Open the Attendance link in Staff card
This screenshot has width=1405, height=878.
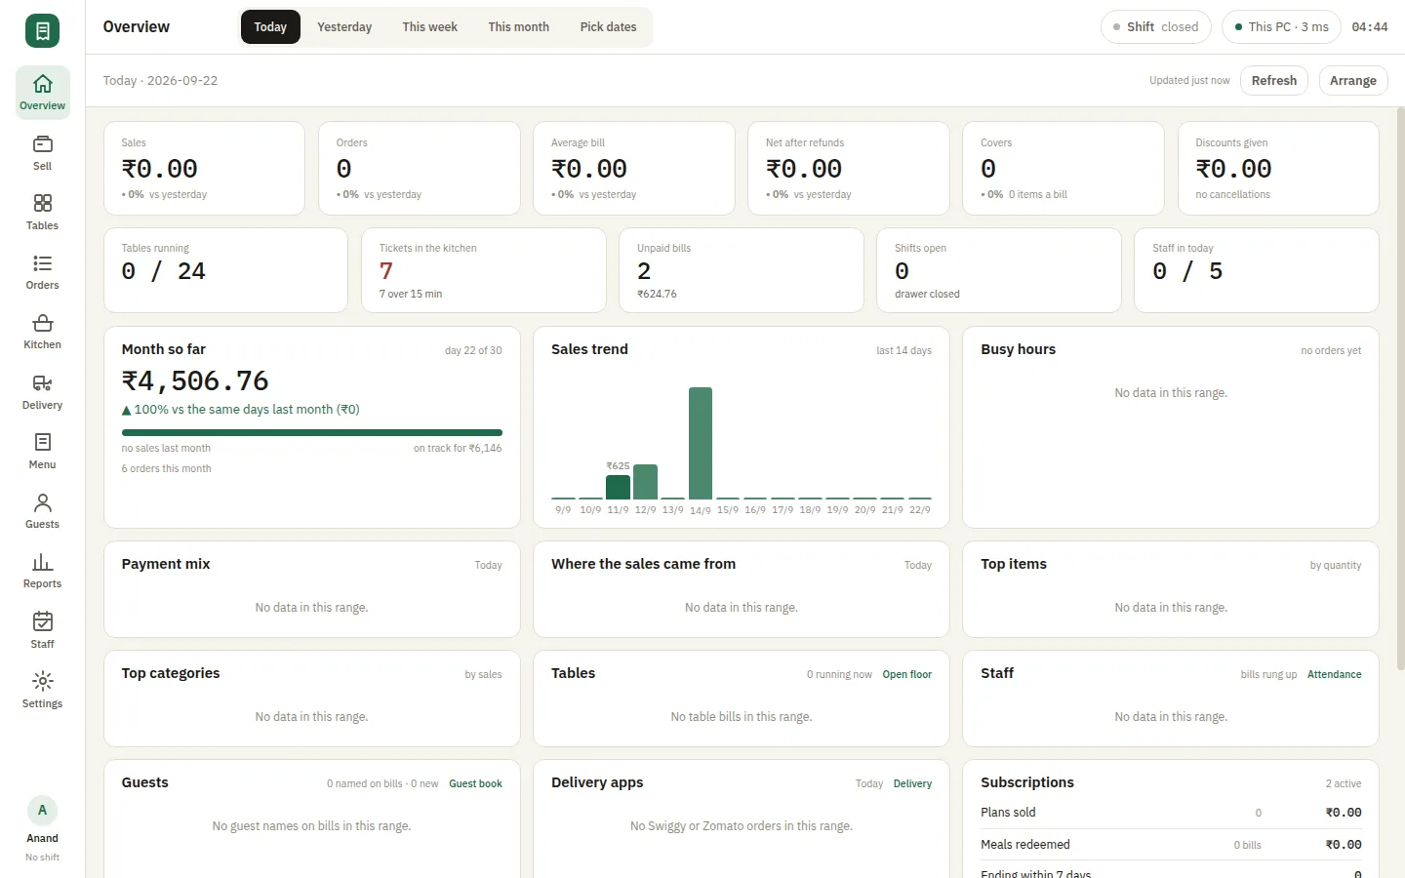(1334, 675)
